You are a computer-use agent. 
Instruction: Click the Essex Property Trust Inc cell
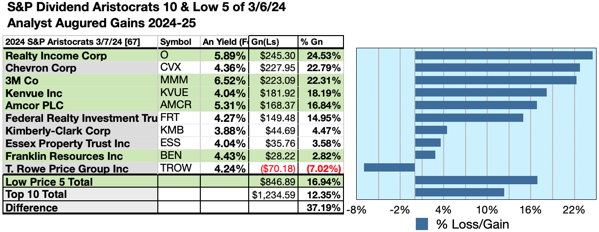click(67, 144)
